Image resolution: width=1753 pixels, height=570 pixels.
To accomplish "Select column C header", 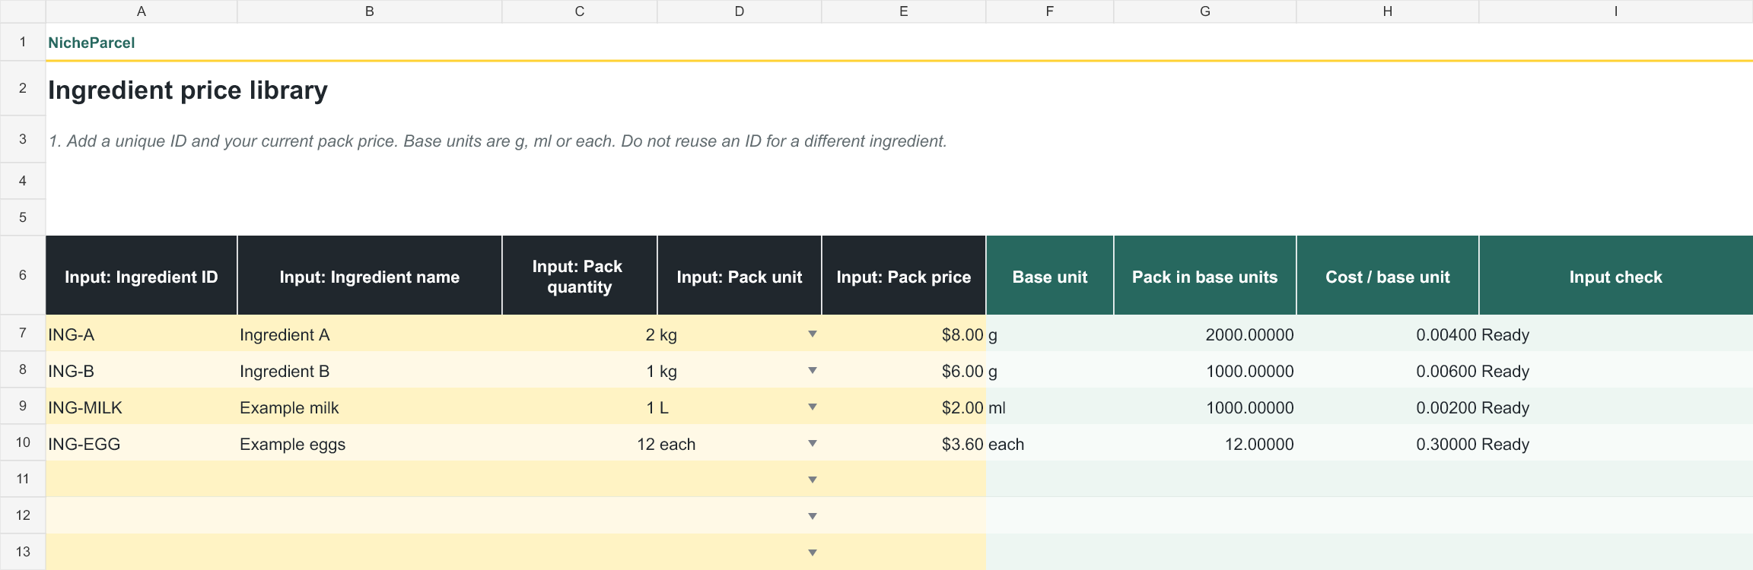I will pos(580,11).
